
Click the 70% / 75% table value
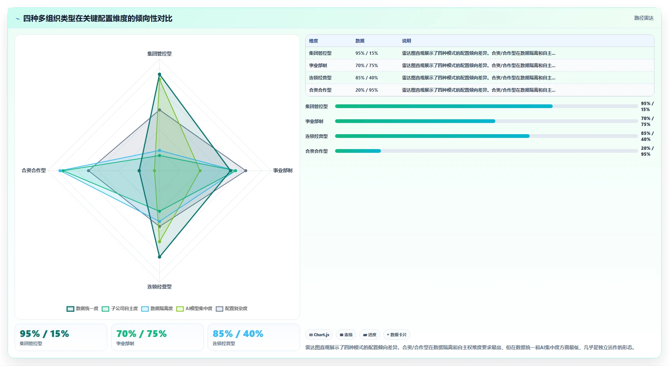coord(366,66)
